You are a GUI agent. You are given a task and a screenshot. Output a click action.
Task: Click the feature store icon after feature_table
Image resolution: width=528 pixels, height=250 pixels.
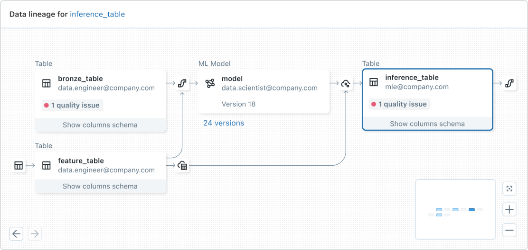(182, 166)
